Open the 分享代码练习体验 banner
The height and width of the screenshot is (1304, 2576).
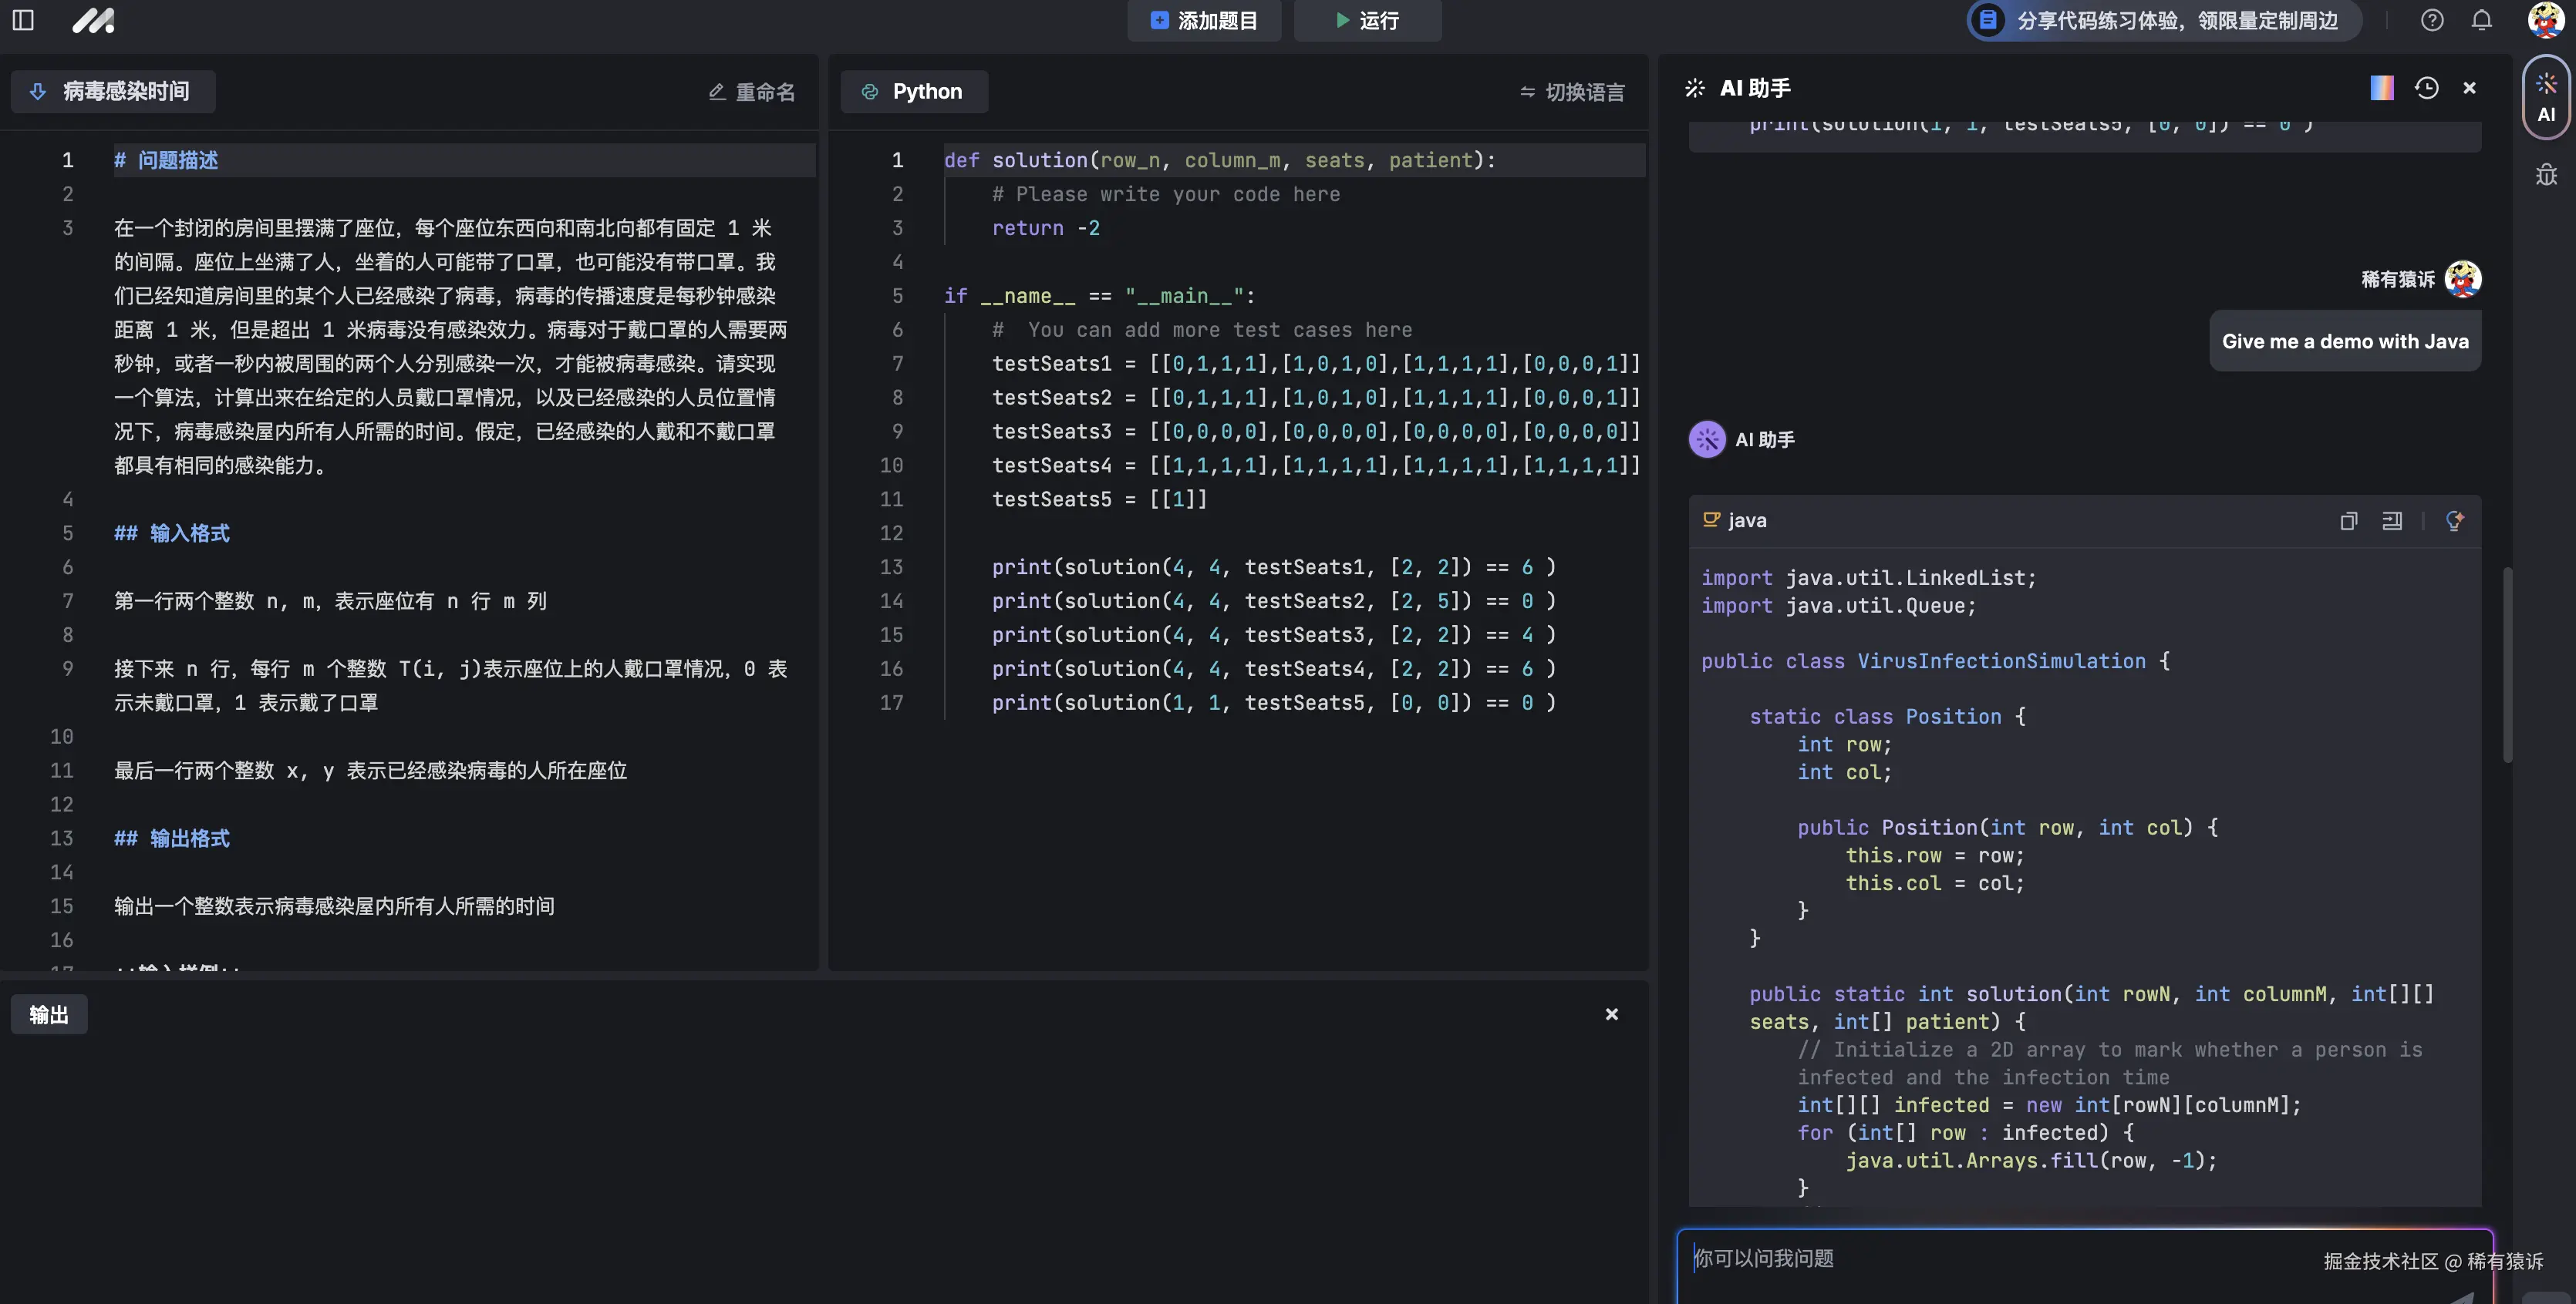(x=2160, y=20)
